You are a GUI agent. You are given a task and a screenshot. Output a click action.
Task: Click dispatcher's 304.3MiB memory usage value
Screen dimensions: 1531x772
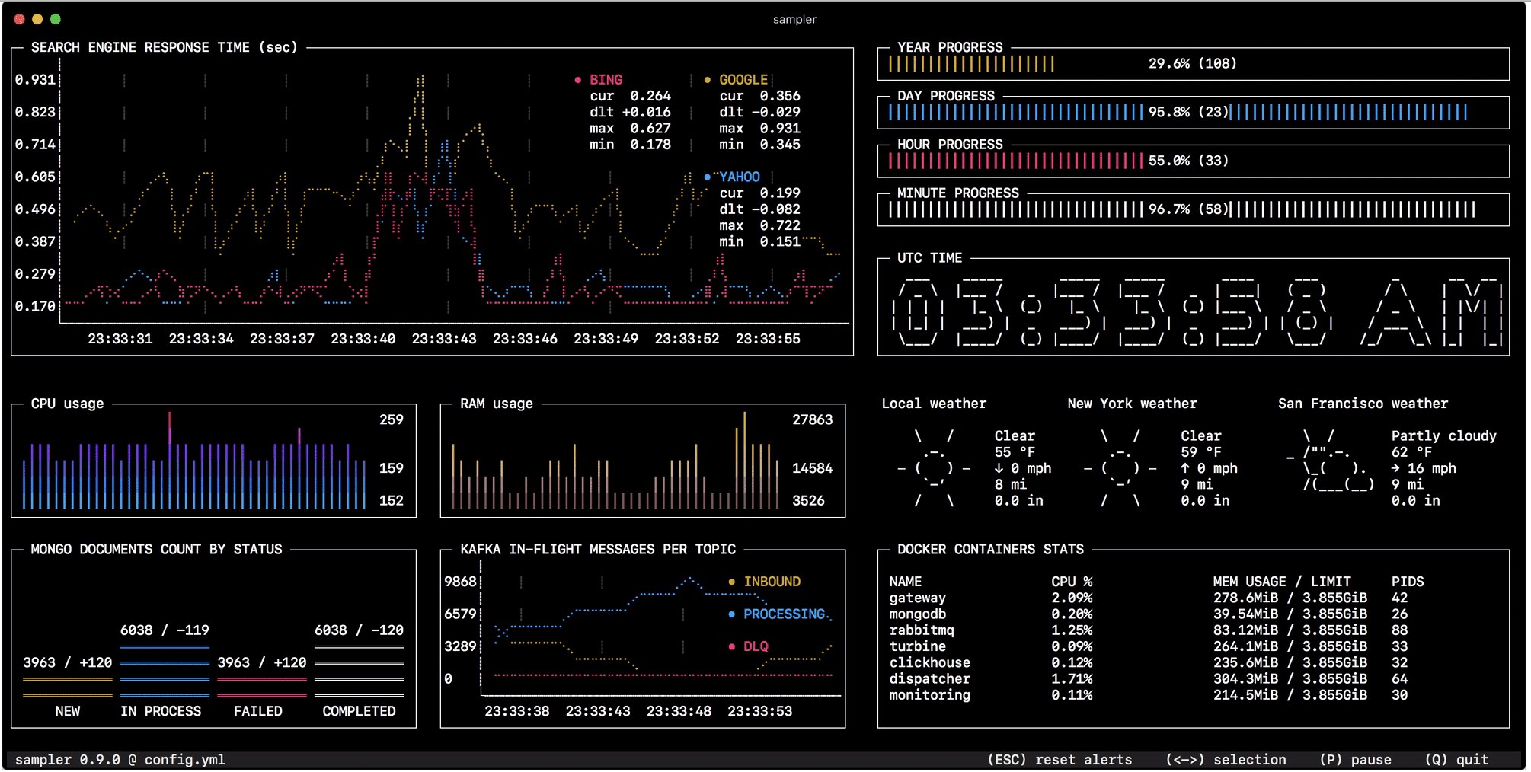click(1245, 679)
